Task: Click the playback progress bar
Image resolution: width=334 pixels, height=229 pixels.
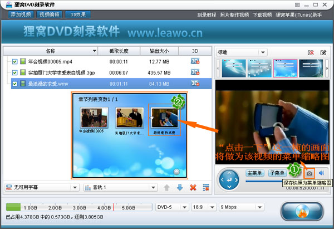Action: coord(264,182)
